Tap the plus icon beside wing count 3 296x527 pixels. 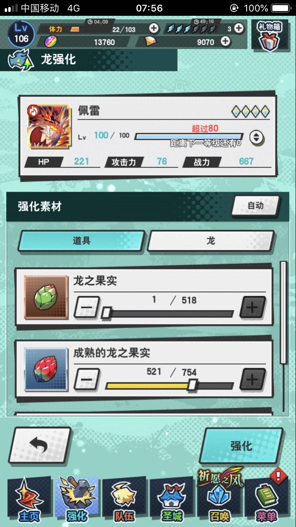pyautogui.click(x=239, y=28)
